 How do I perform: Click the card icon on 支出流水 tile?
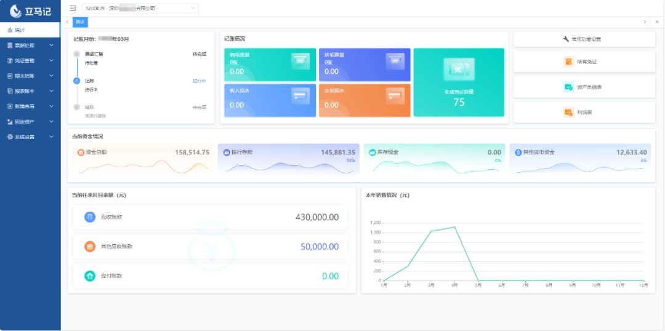coord(395,96)
